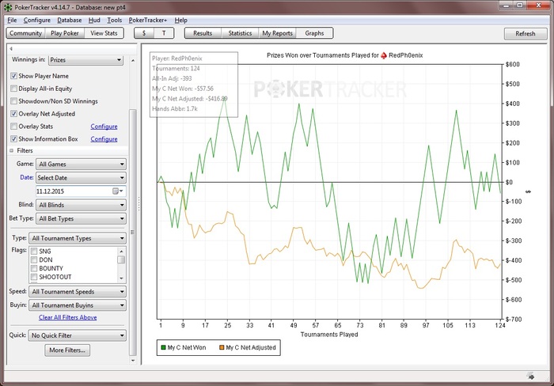Enable Display All-in Equity checkbox
The width and height of the screenshot is (554, 386).
(14, 89)
